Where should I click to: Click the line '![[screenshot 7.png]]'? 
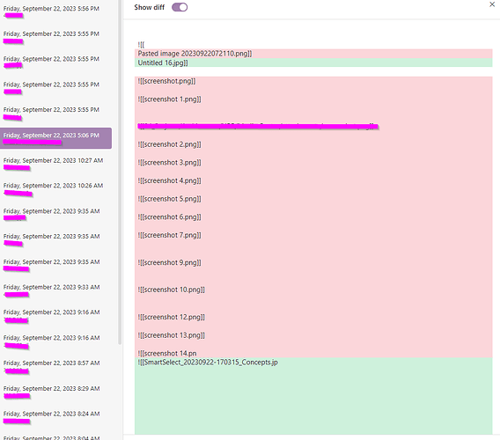169,235
